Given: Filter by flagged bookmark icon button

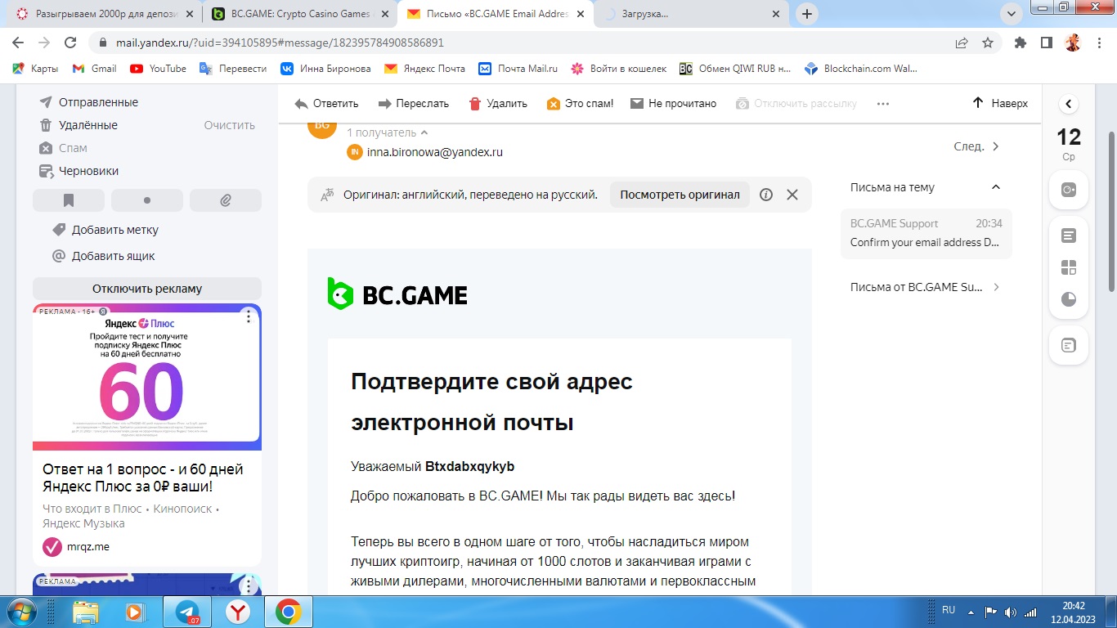Looking at the screenshot, I should tap(69, 200).
